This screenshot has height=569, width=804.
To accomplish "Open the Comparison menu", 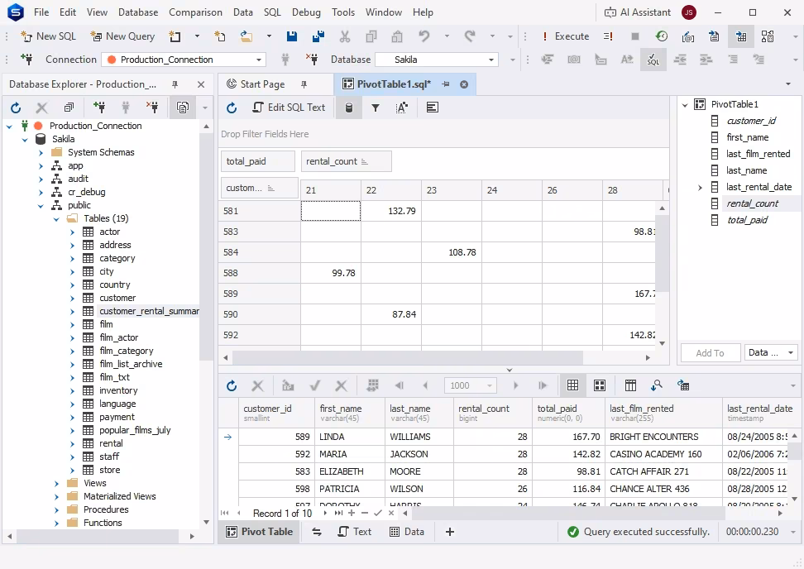I will 195,12.
